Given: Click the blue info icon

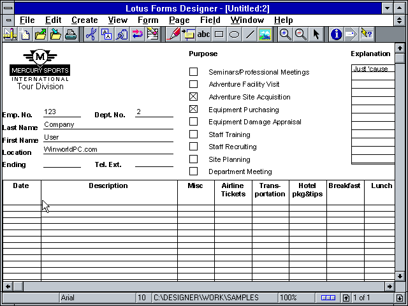Looking at the screenshot, I should 336,34.
